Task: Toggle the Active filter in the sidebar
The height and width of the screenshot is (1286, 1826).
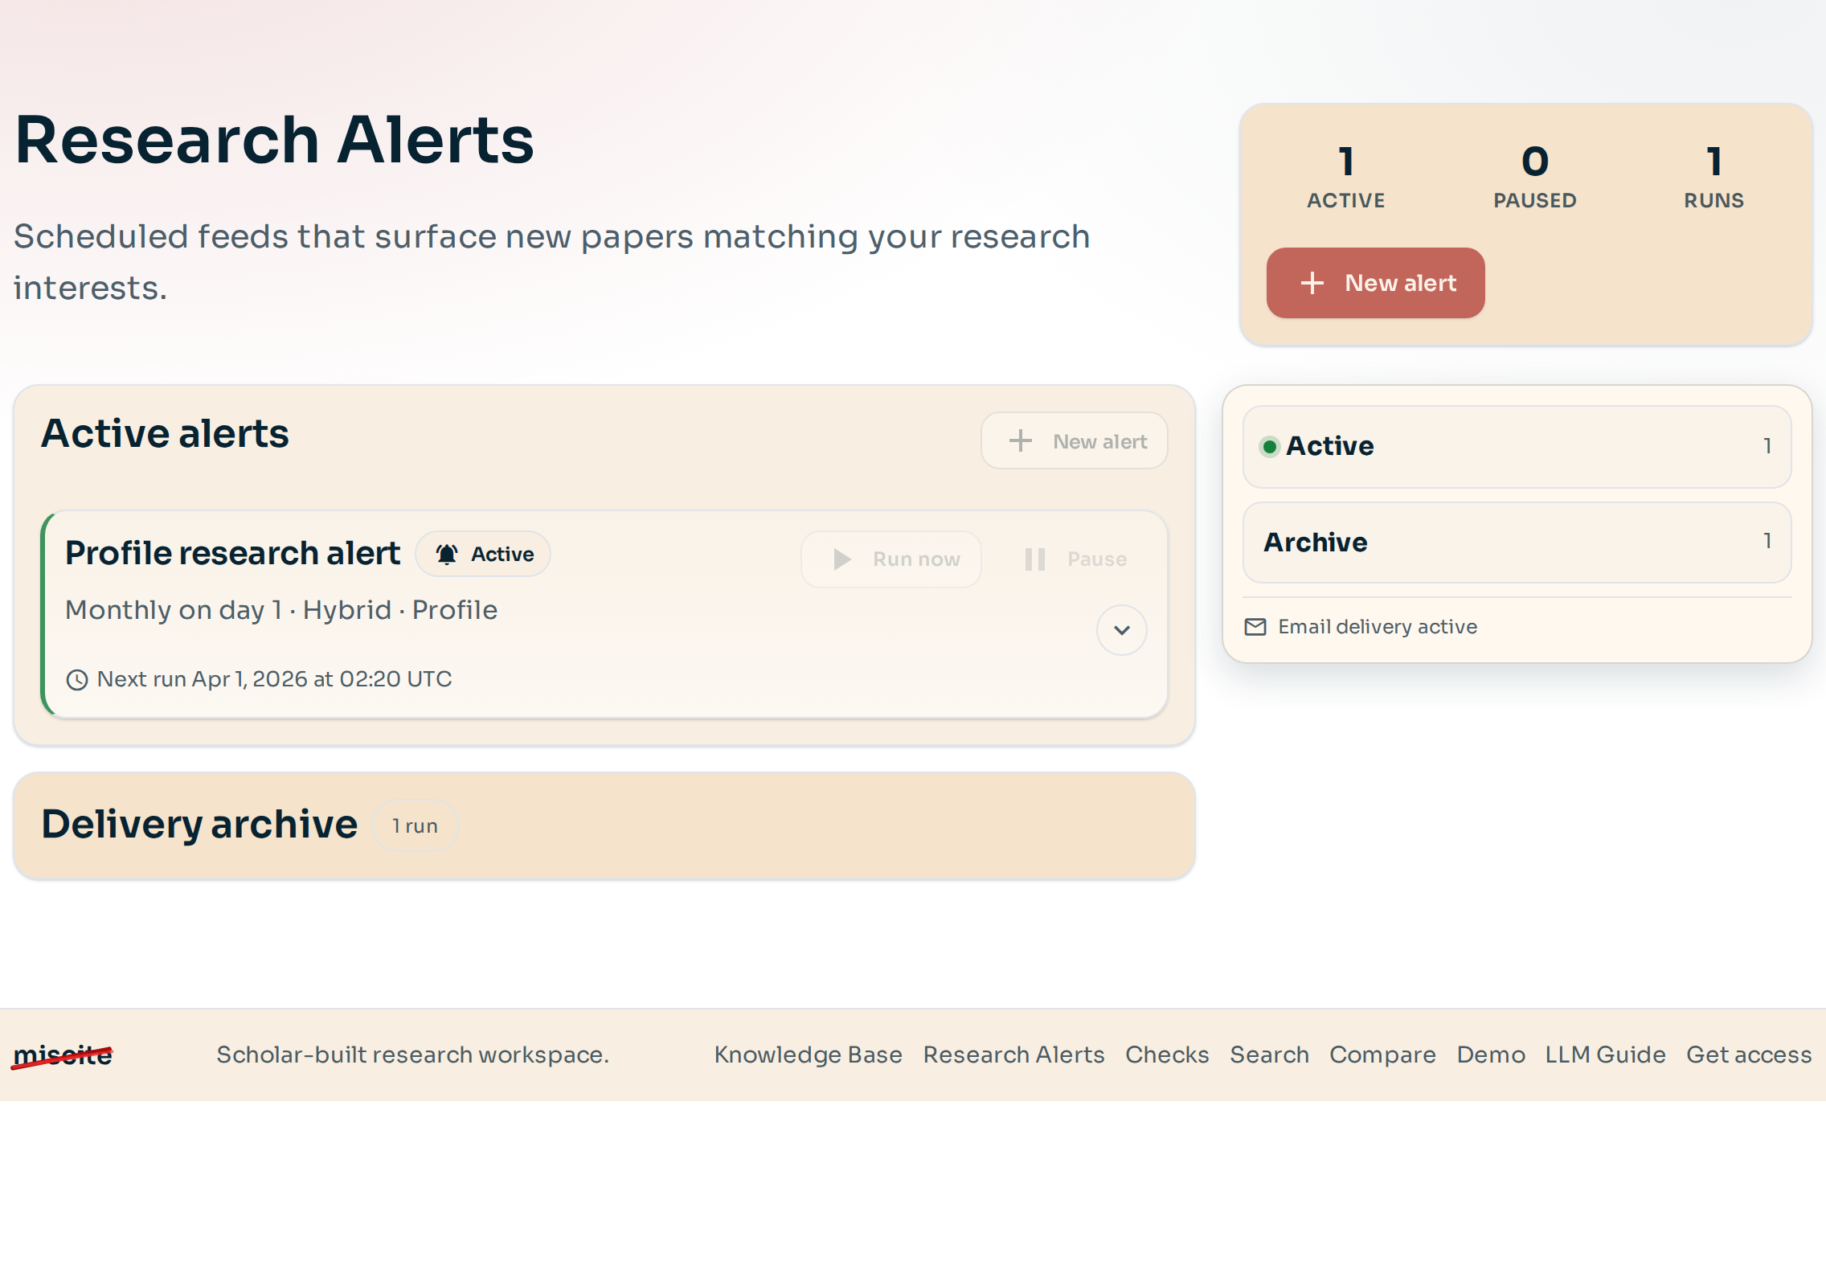Action: tap(1515, 448)
